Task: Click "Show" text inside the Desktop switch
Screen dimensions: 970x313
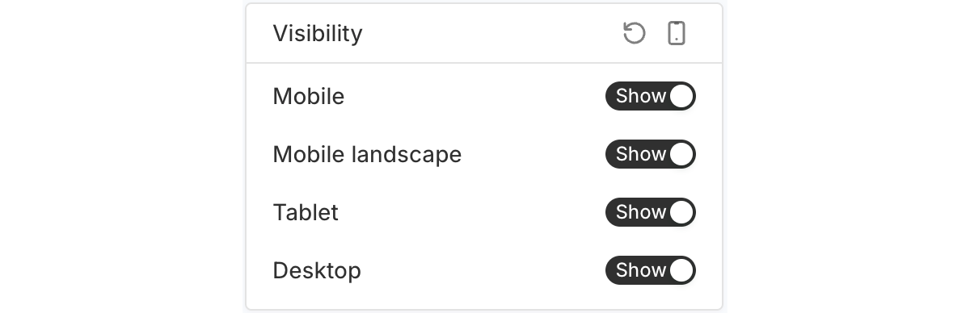Action: [x=641, y=270]
